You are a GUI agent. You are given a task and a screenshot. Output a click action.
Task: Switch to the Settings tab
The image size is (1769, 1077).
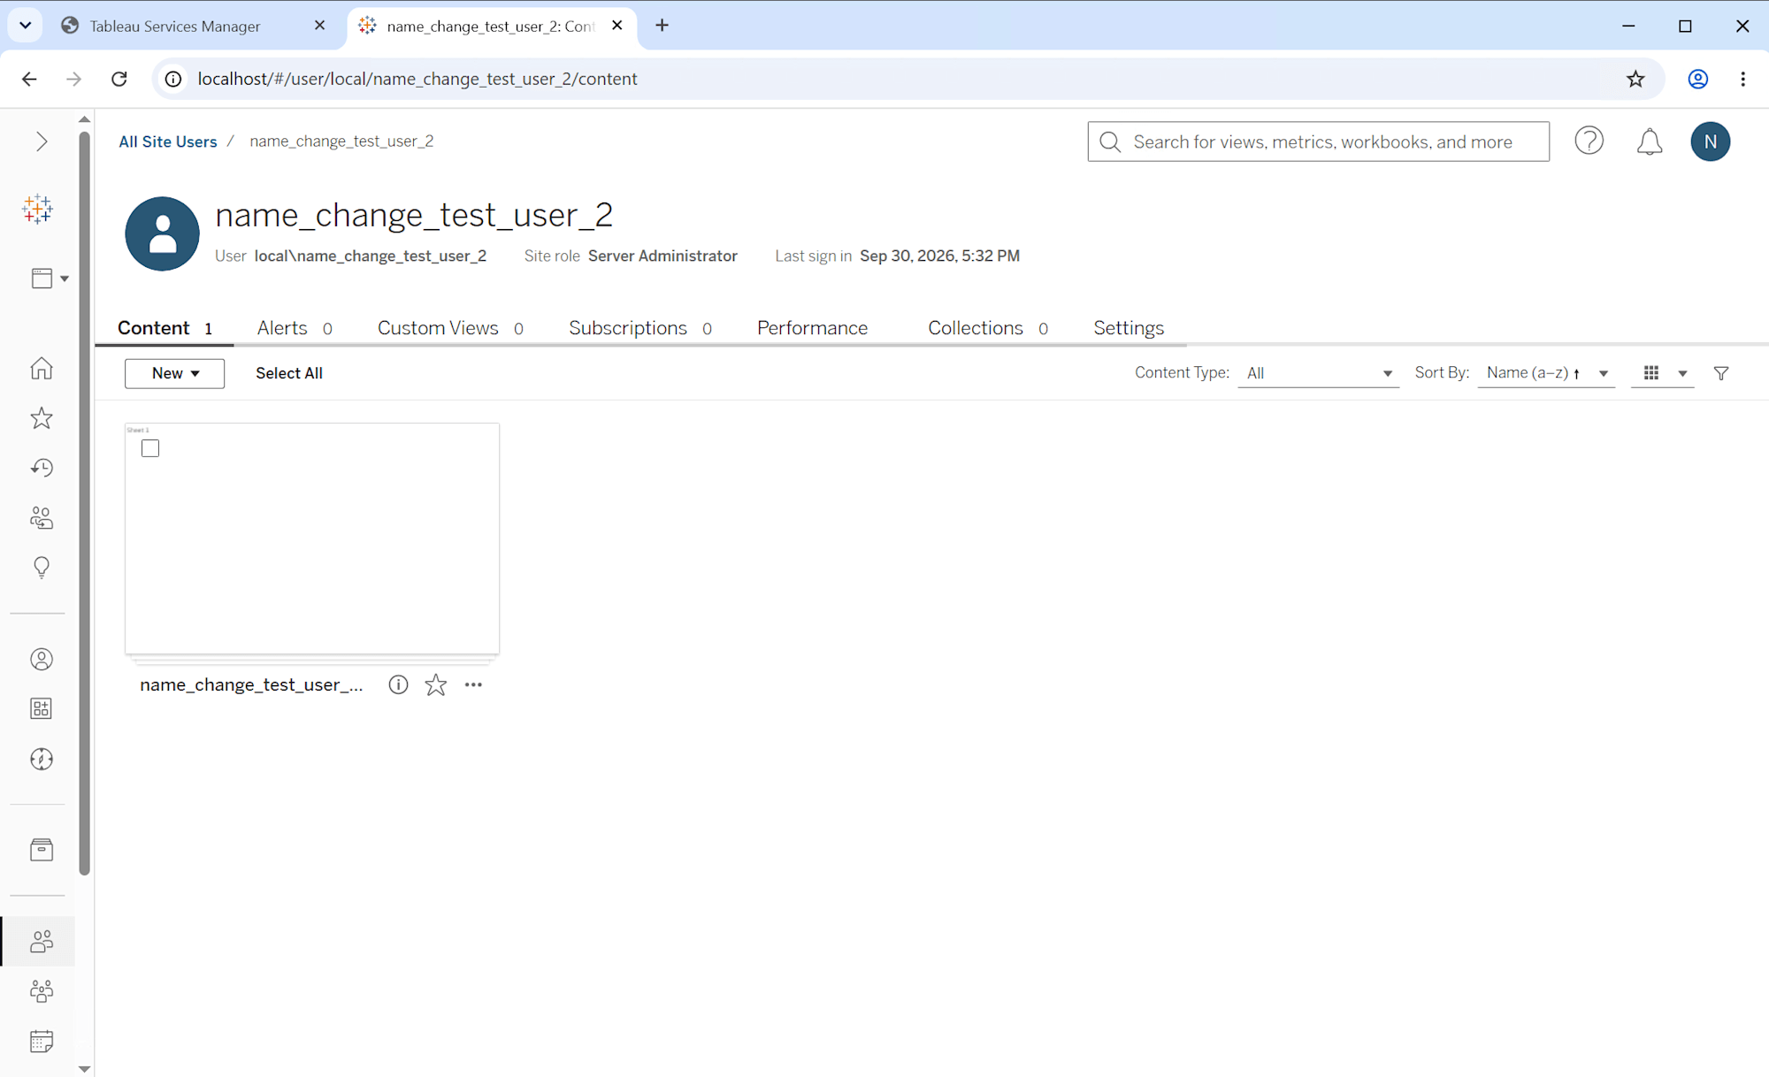1129,328
